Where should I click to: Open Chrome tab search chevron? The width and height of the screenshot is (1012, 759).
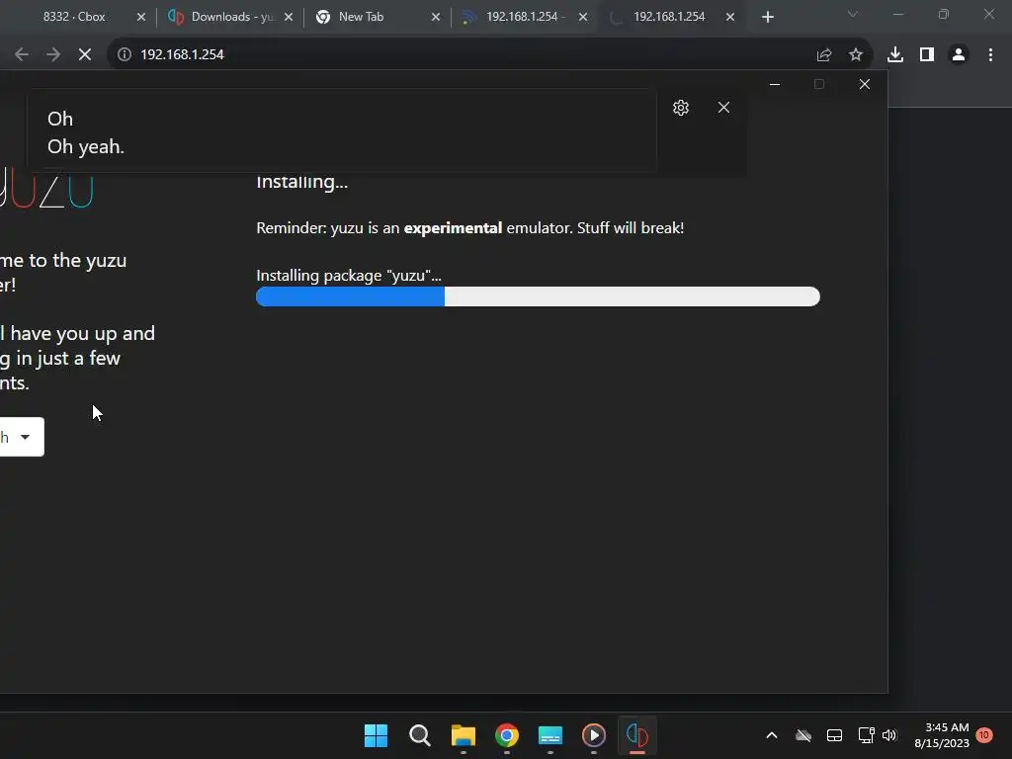pos(853,14)
